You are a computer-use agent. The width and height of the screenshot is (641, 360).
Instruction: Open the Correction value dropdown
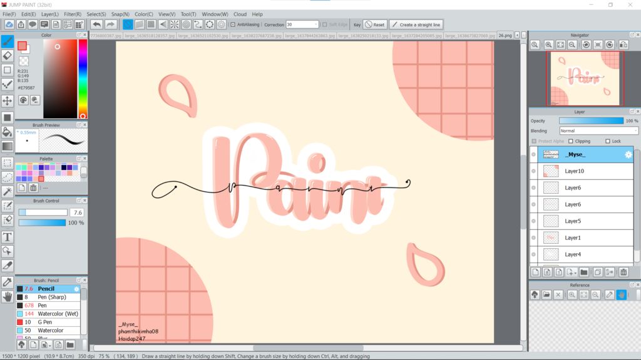[x=315, y=24]
